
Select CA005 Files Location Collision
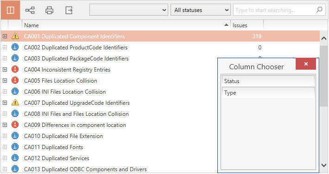(61, 81)
